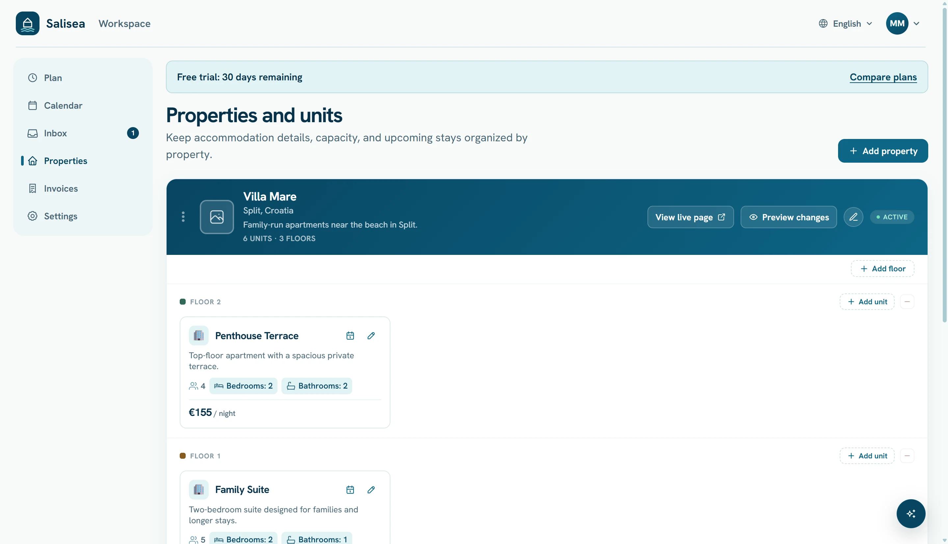Expand the account menu chevron
The width and height of the screenshot is (948, 544).
click(x=916, y=23)
